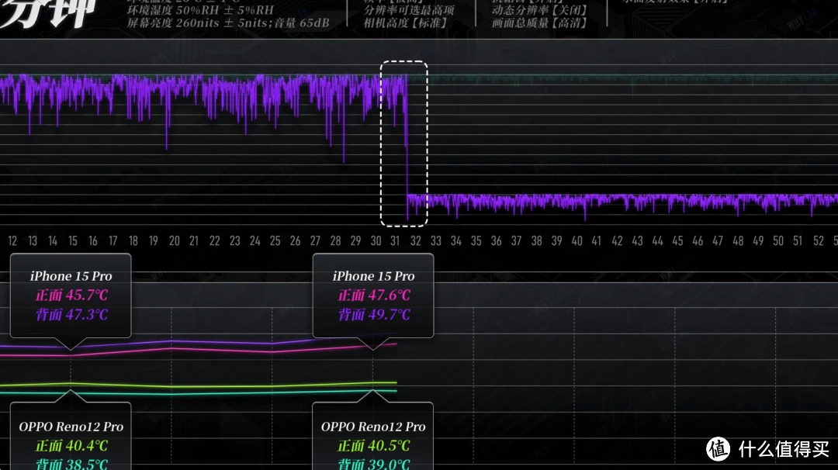This screenshot has width=838, height=470.
Task: Click minute 25 on the time axis
Action: 275,241
